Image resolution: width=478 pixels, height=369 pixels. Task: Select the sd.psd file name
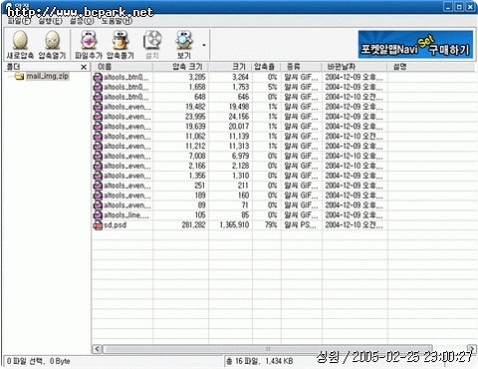(x=115, y=225)
